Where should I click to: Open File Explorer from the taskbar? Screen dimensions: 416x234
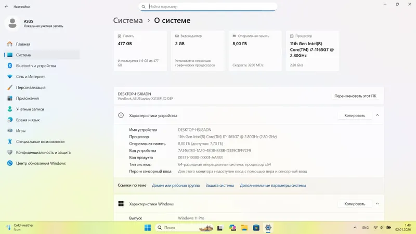[244, 228]
